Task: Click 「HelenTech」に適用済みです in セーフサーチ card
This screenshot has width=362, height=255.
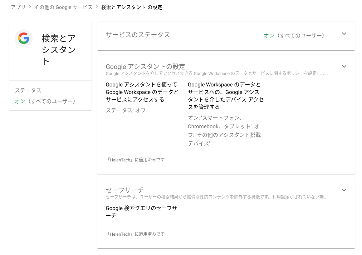Action: [134, 234]
